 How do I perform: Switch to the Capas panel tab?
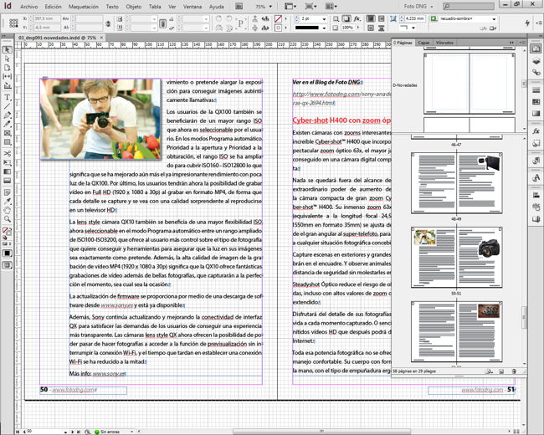click(x=423, y=43)
